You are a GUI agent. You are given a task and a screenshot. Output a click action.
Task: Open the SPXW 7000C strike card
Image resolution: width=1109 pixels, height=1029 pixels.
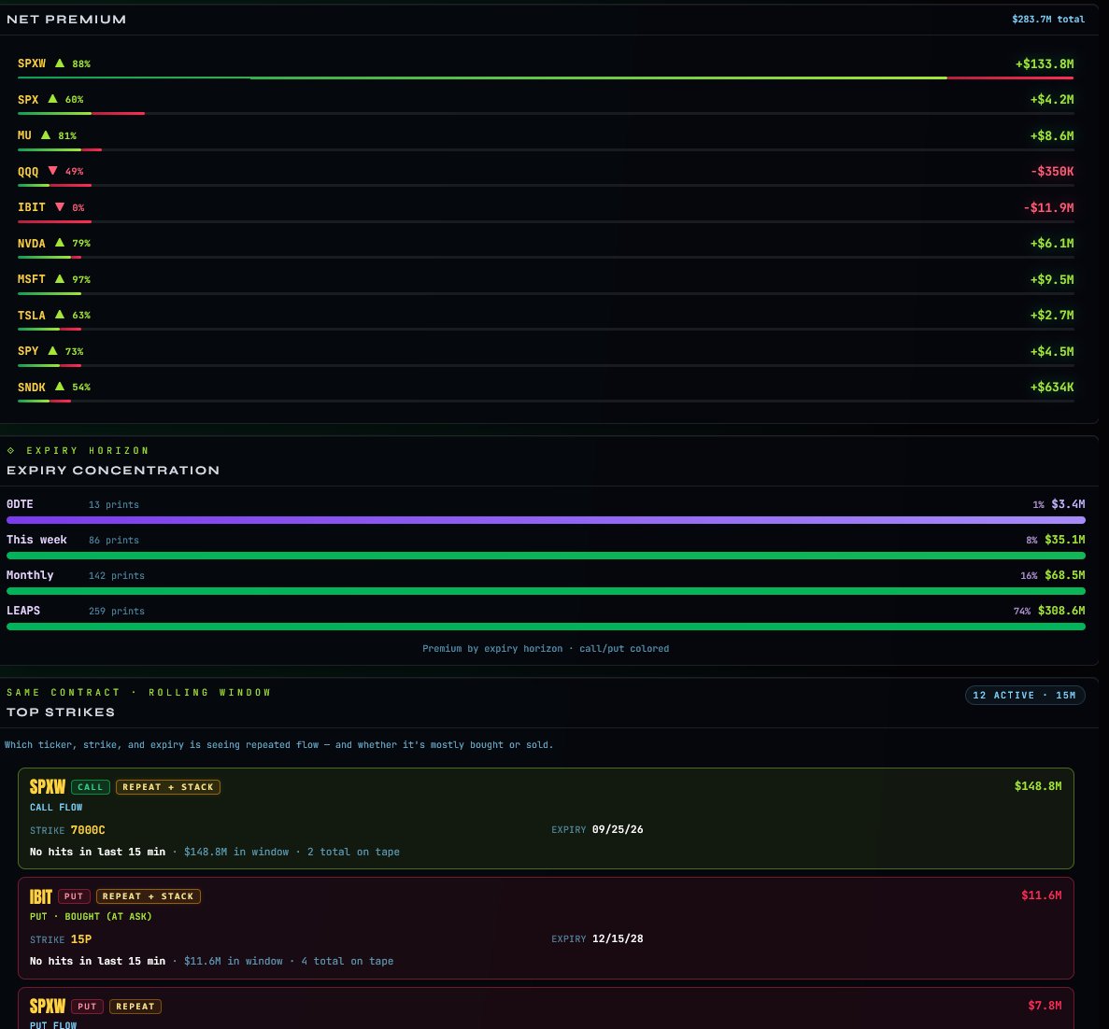click(546, 818)
